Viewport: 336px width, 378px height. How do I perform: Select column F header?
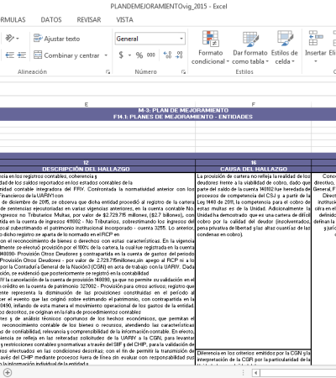point(254,104)
